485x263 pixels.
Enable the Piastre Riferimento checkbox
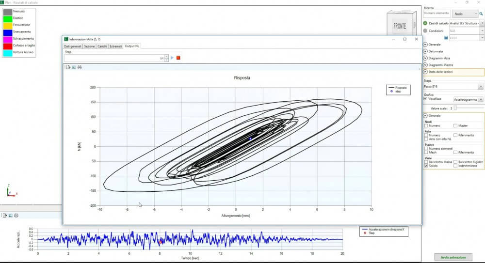tap(455, 153)
